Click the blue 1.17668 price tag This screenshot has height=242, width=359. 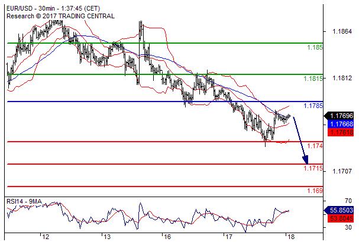pyautogui.click(x=341, y=124)
